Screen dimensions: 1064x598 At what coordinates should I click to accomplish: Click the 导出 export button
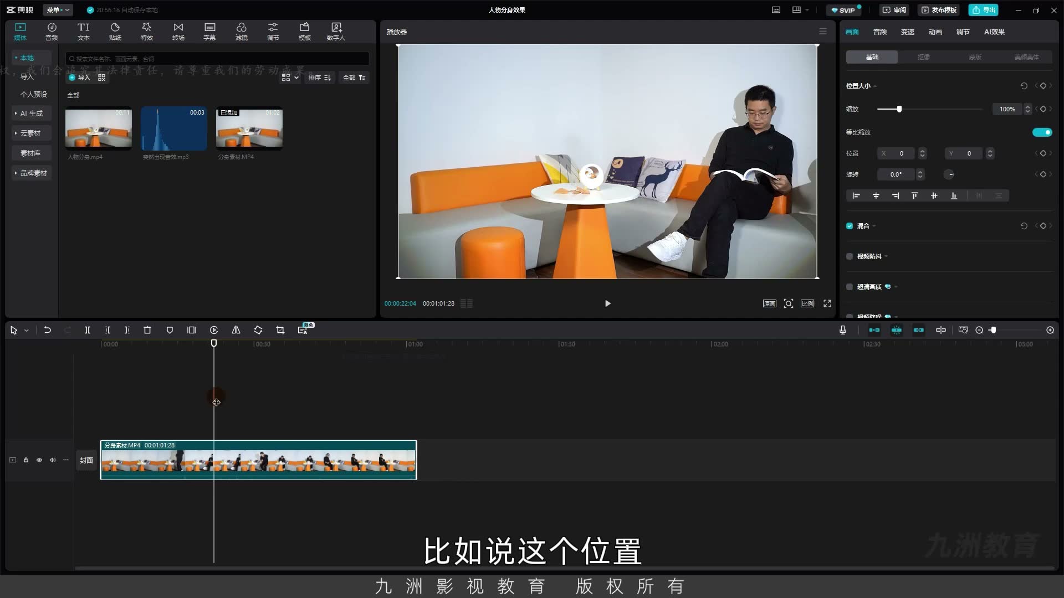point(984,10)
